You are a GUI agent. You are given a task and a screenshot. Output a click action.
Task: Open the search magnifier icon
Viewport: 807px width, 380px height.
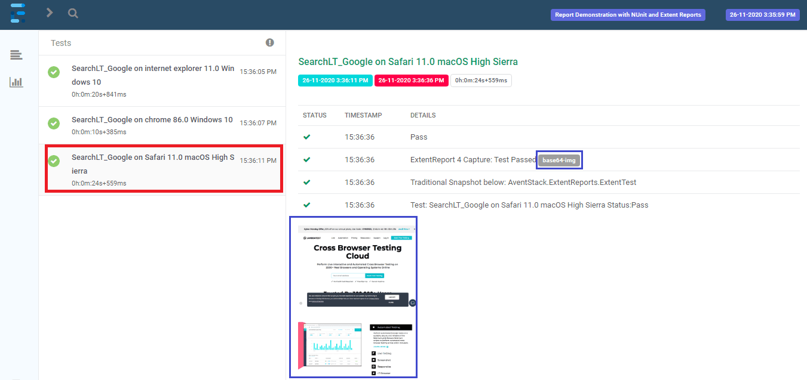pos(73,13)
